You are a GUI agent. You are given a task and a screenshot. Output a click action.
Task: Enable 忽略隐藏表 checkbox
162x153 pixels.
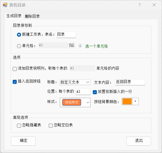coord(19,125)
